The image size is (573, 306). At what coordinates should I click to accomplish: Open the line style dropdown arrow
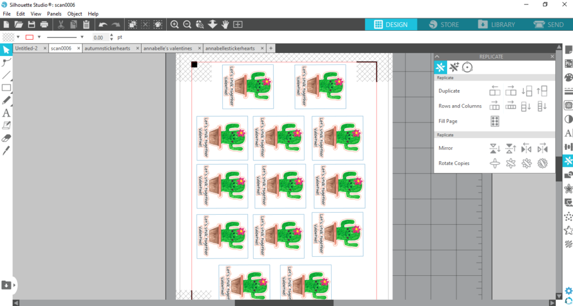(82, 37)
